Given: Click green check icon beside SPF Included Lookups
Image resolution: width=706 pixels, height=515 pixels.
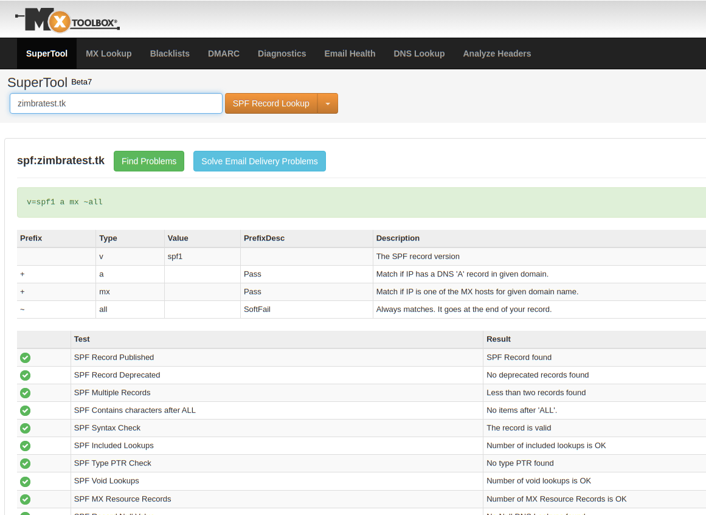Looking at the screenshot, I should tap(25, 446).
